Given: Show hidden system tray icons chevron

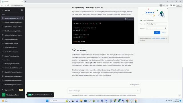Looking at the screenshot, I should 166,101.
